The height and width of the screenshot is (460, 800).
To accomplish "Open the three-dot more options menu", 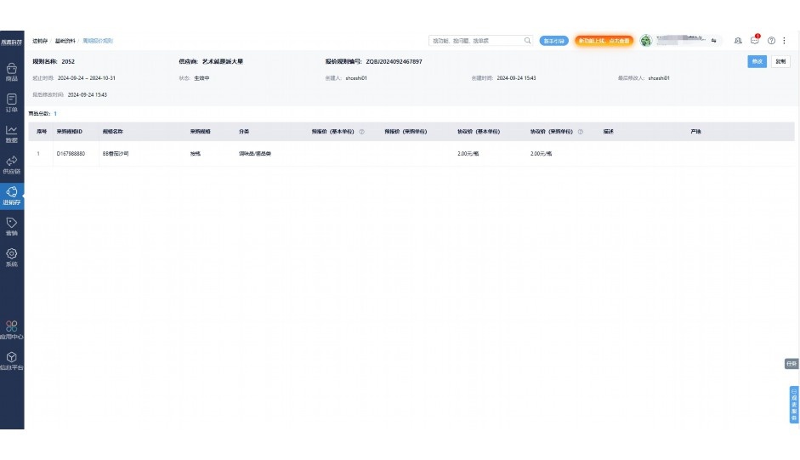I will pyautogui.click(x=785, y=41).
